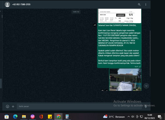Image resolution: width=165 pixels, height=120 pixels.
Task: Click the Selamat Sore Kak SUYANTO greeting line
Action: (117, 25)
